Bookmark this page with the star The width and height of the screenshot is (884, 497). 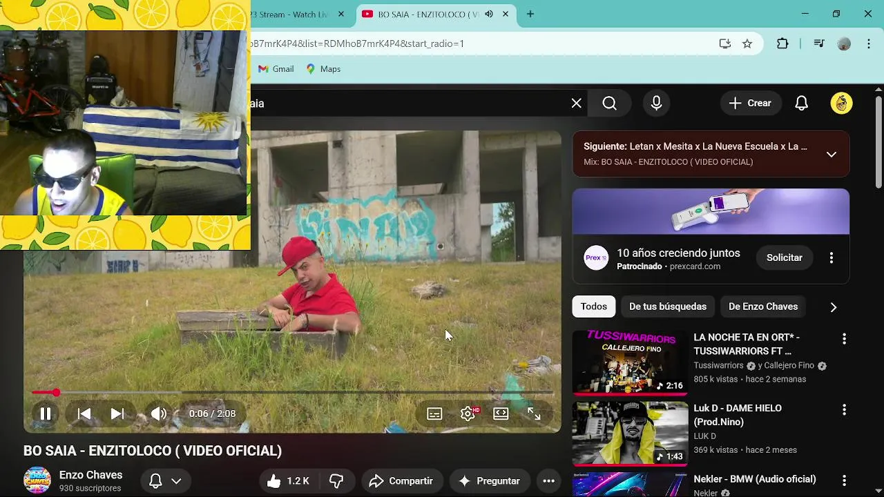pyautogui.click(x=747, y=43)
